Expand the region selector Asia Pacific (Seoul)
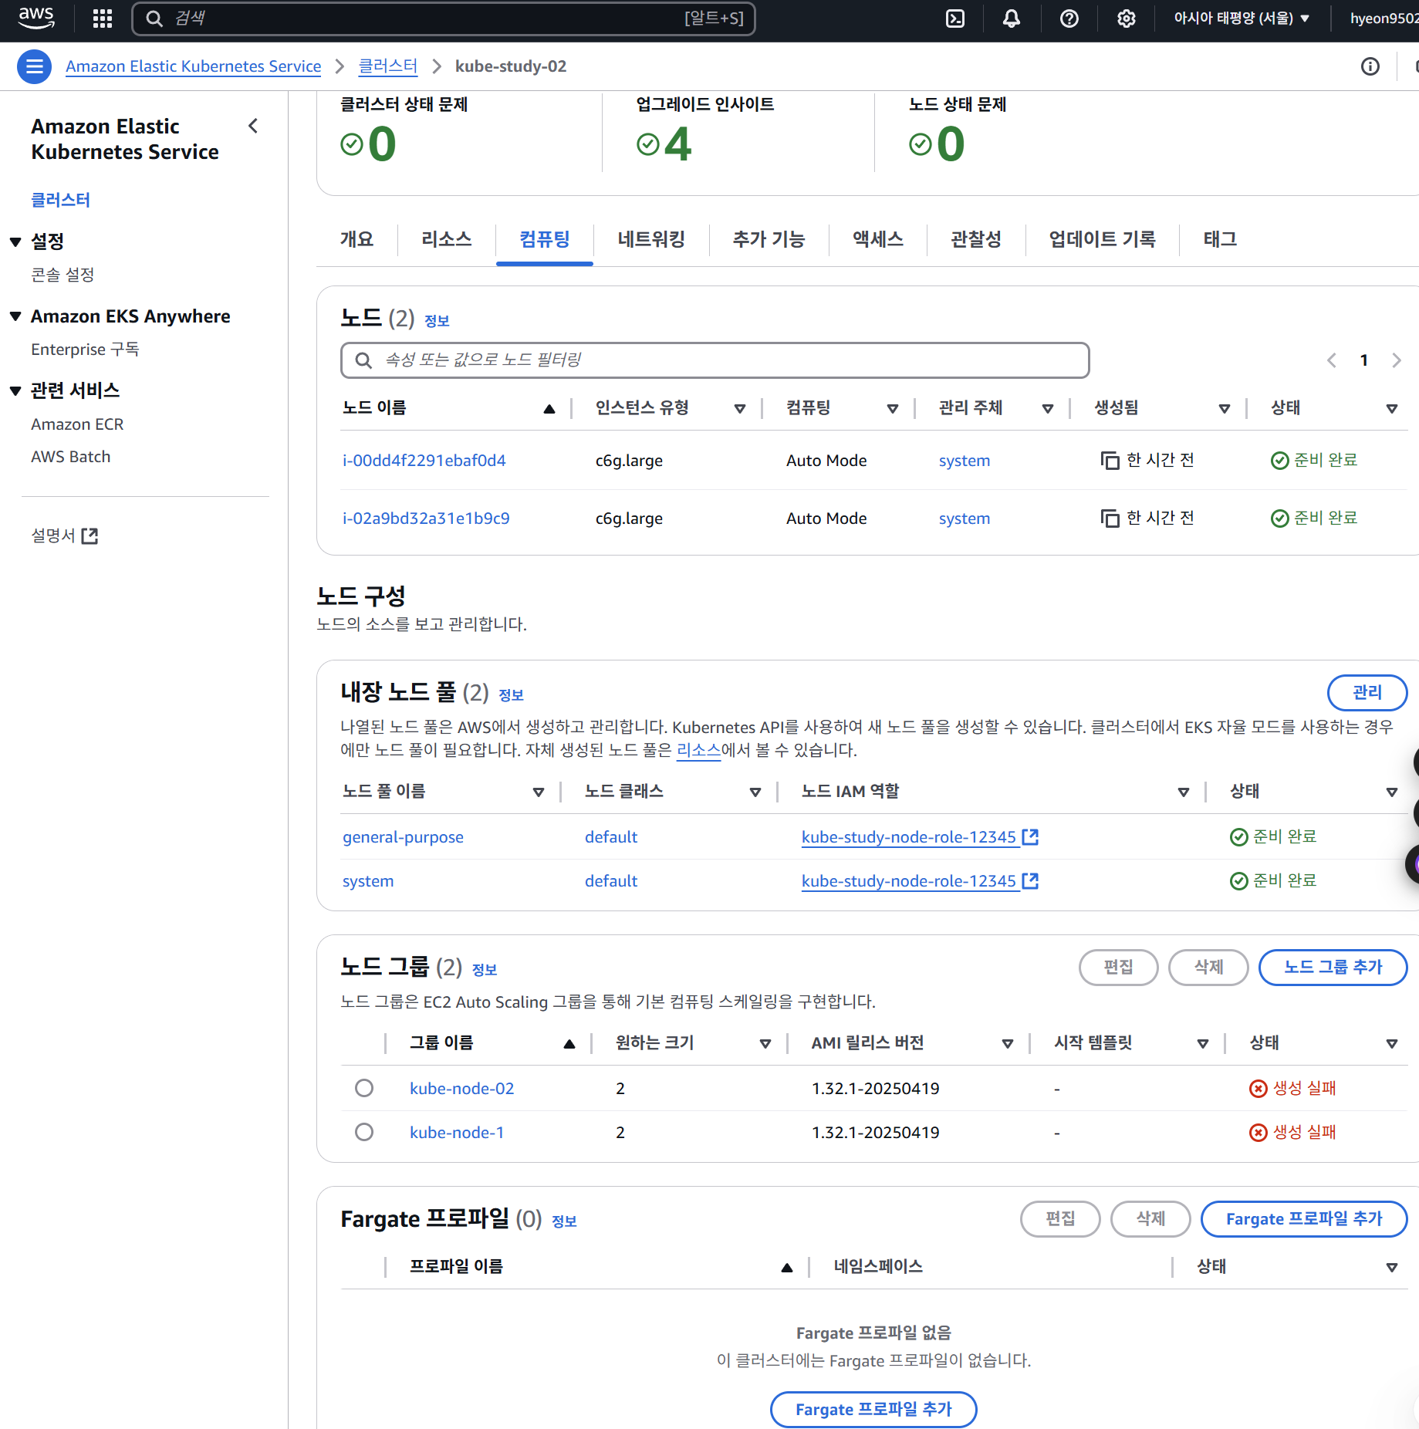1419x1429 pixels. coord(1242,19)
